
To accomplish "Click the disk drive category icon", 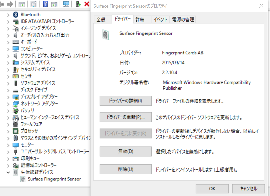I will point(16,91).
